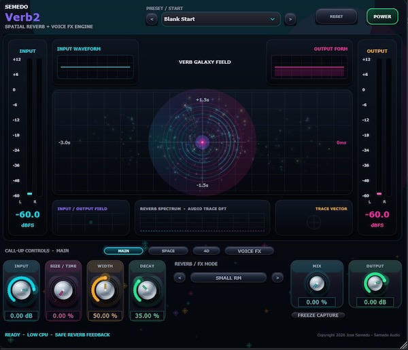Click the output -60.0 dBFS readout
408x350 pixels.
pos(377,215)
